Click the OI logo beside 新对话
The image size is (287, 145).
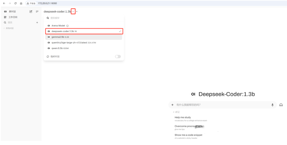[x=5, y=12]
